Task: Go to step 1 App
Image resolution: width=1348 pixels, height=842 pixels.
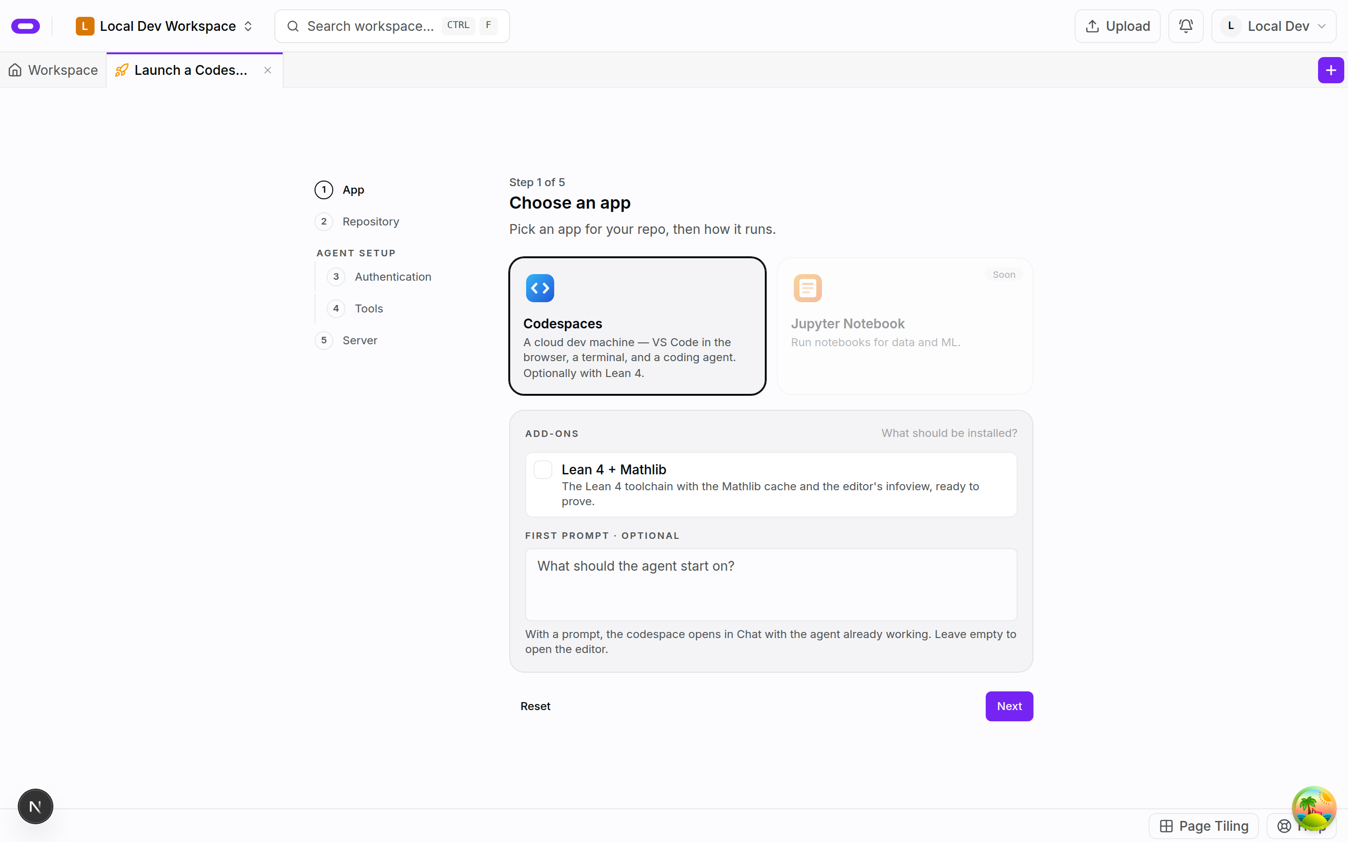Action: (340, 190)
